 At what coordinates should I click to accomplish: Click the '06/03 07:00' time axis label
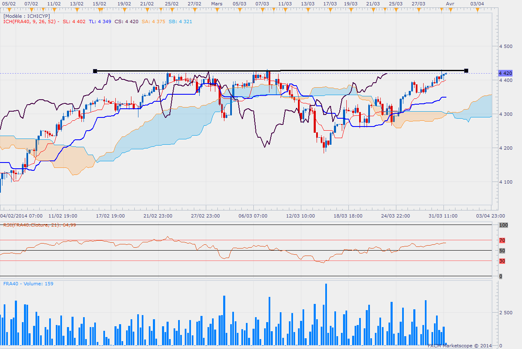pyautogui.click(x=253, y=216)
